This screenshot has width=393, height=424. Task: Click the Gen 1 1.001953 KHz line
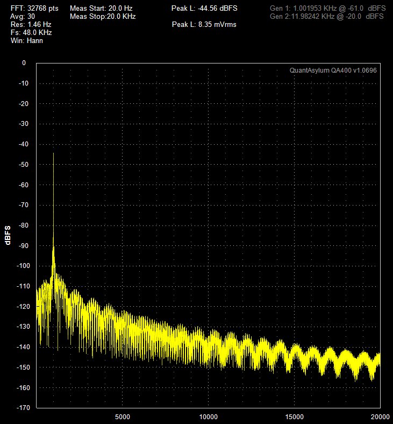327,9
